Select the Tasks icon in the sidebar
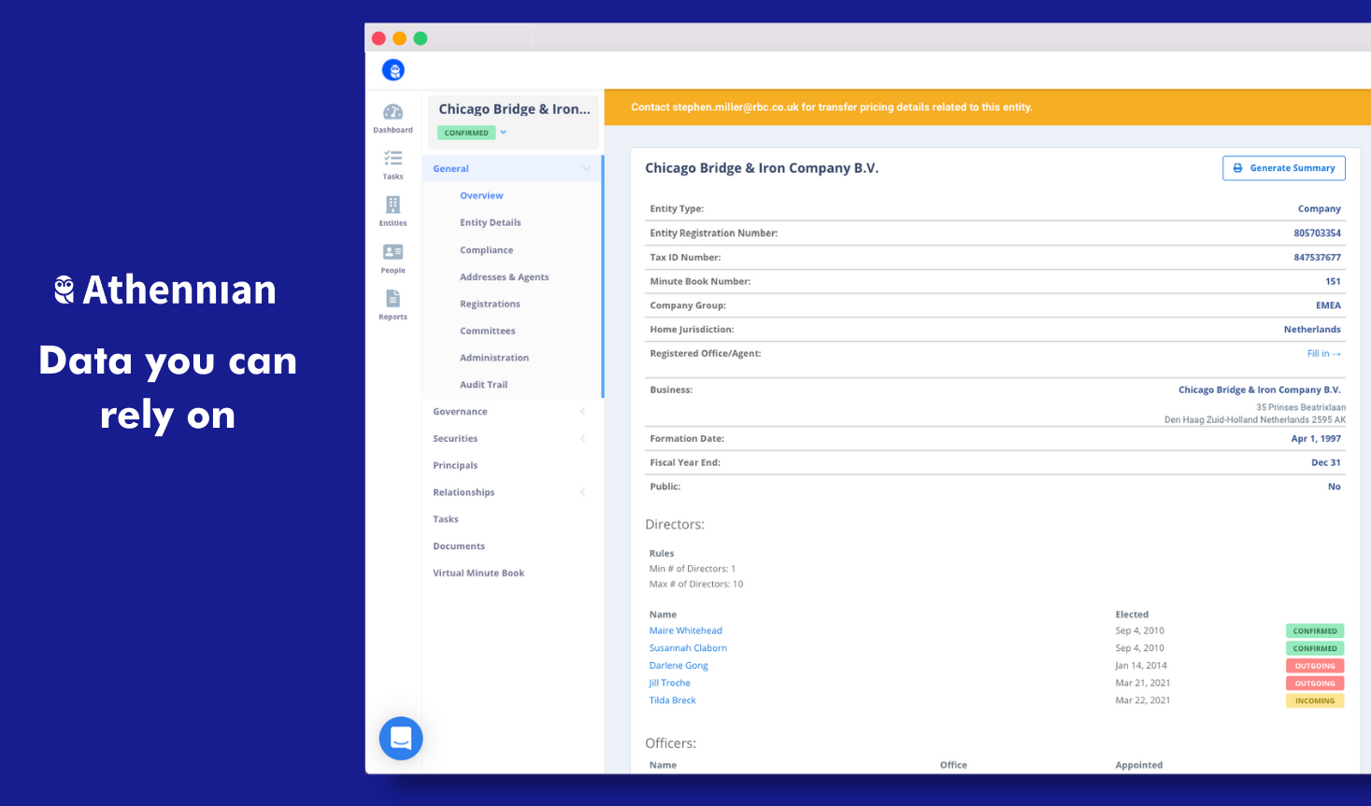This screenshot has width=1371, height=806. click(393, 163)
